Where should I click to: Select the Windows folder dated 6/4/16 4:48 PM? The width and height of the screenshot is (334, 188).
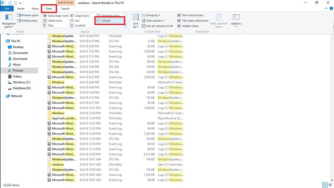click(116, 82)
